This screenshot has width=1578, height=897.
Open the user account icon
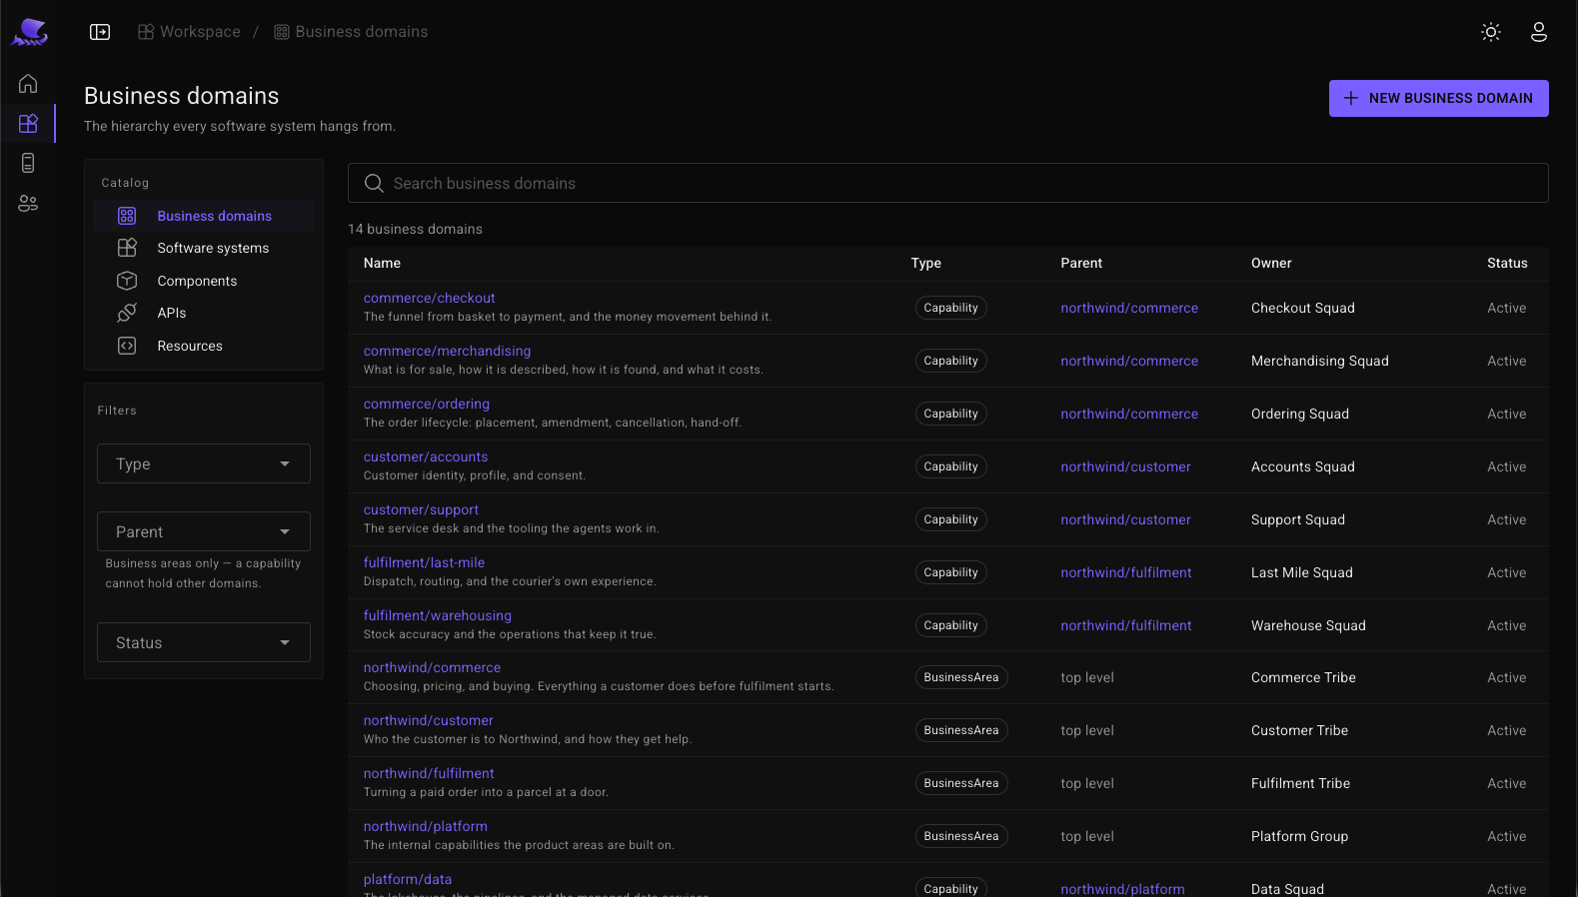pyautogui.click(x=1539, y=32)
